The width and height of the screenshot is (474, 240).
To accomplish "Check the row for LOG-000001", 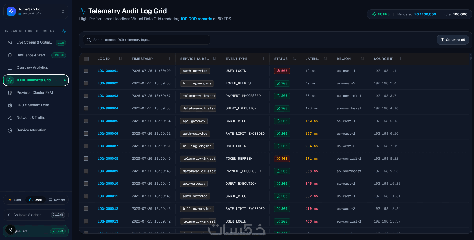I will pyautogui.click(x=86, y=71).
